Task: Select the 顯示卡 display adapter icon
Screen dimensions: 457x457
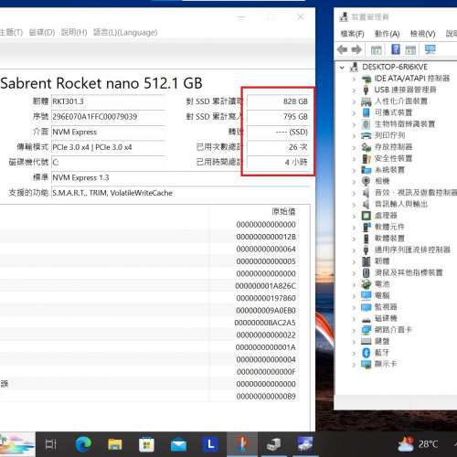Action: [x=366, y=364]
